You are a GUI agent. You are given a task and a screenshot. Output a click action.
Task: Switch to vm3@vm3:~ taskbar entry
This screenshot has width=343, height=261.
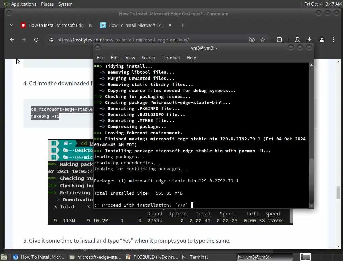[265, 257]
